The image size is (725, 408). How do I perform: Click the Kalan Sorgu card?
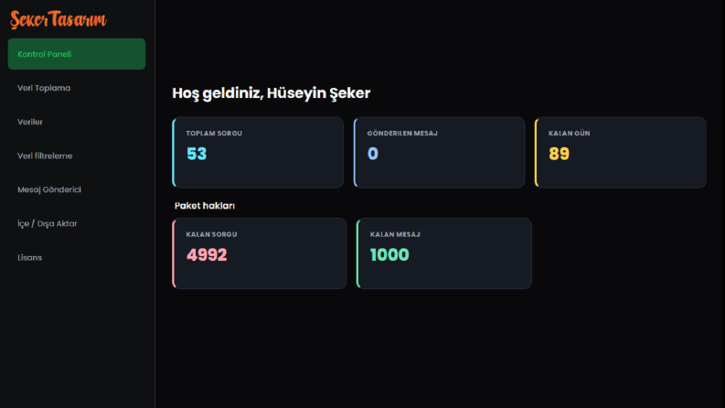tap(260, 253)
